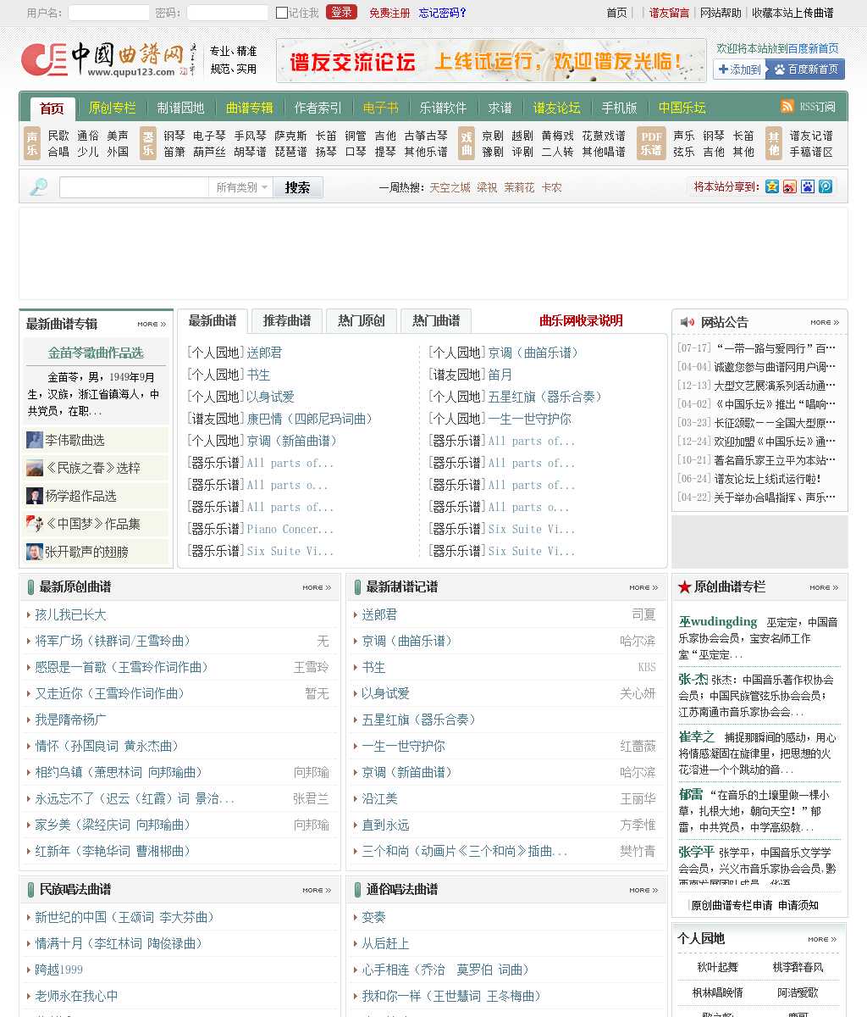This screenshot has height=1017, width=867.
Task: Share the site via the Baidu paw icon
Action: 808,186
